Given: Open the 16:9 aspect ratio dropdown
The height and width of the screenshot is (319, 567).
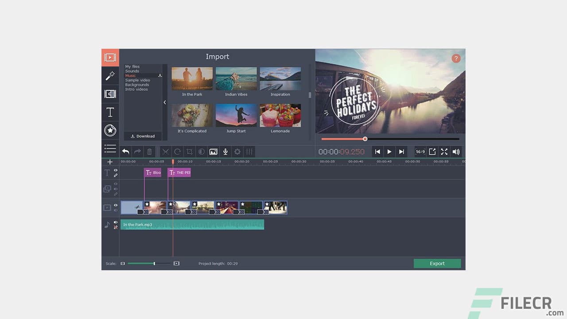Looking at the screenshot, I should click(x=420, y=152).
